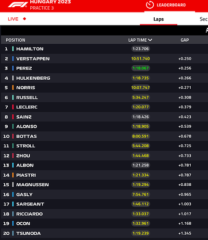Screen dimensions: 208x240
Task: Expand the LAP TIME sort chevron
Action: coord(150,40)
